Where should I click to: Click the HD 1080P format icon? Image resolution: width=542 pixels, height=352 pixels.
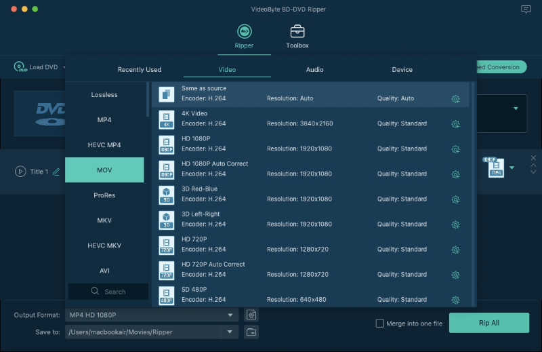[166, 144]
